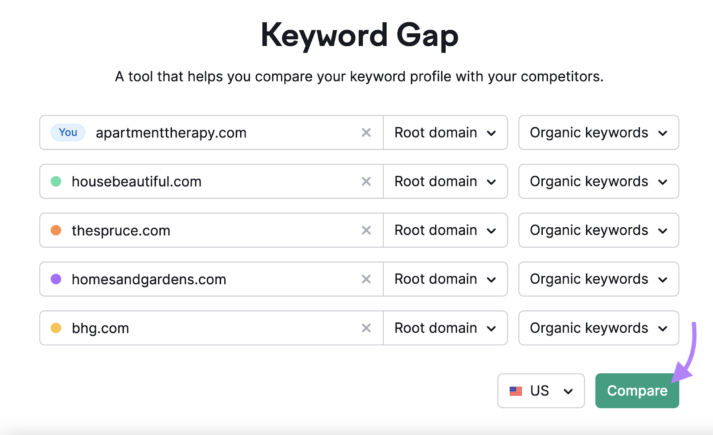Click the orange dot beside thespruce.com
Image resolution: width=713 pixels, height=435 pixels.
(x=56, y=230)
